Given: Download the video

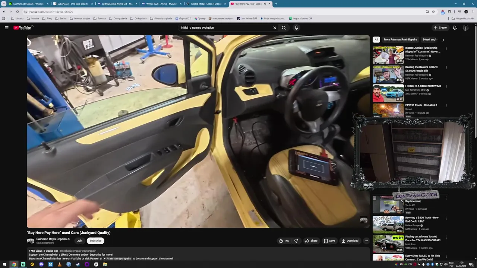Looking at the screenshot, I should [x=350, y=241].
